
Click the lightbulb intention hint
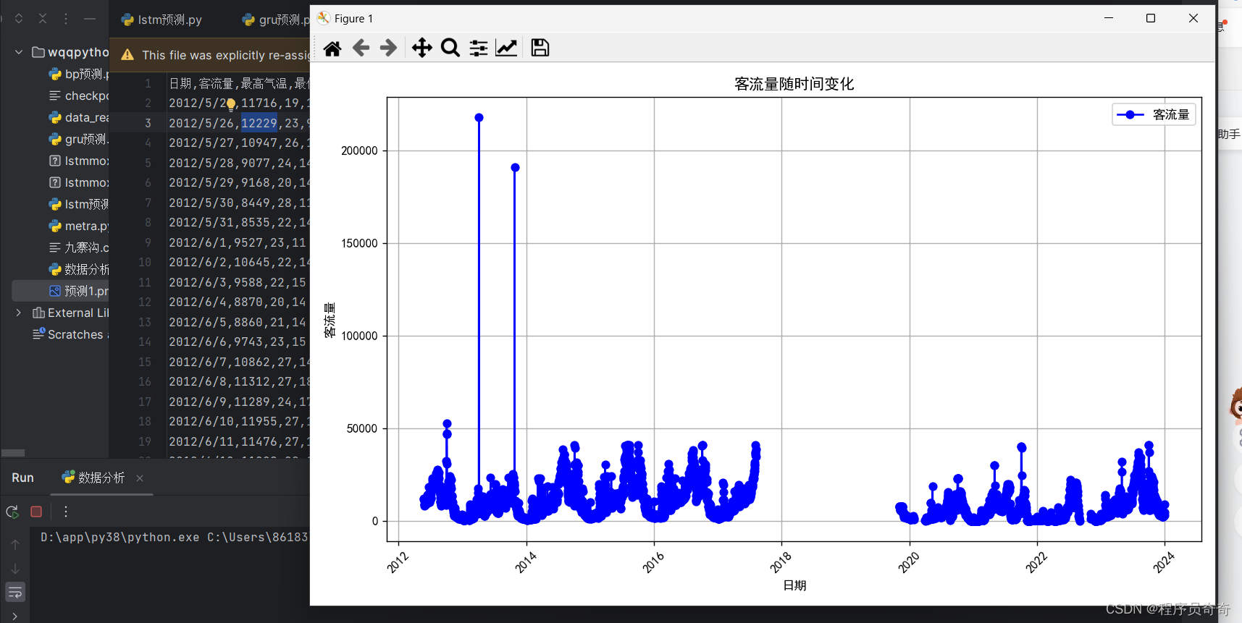[230, 104]
